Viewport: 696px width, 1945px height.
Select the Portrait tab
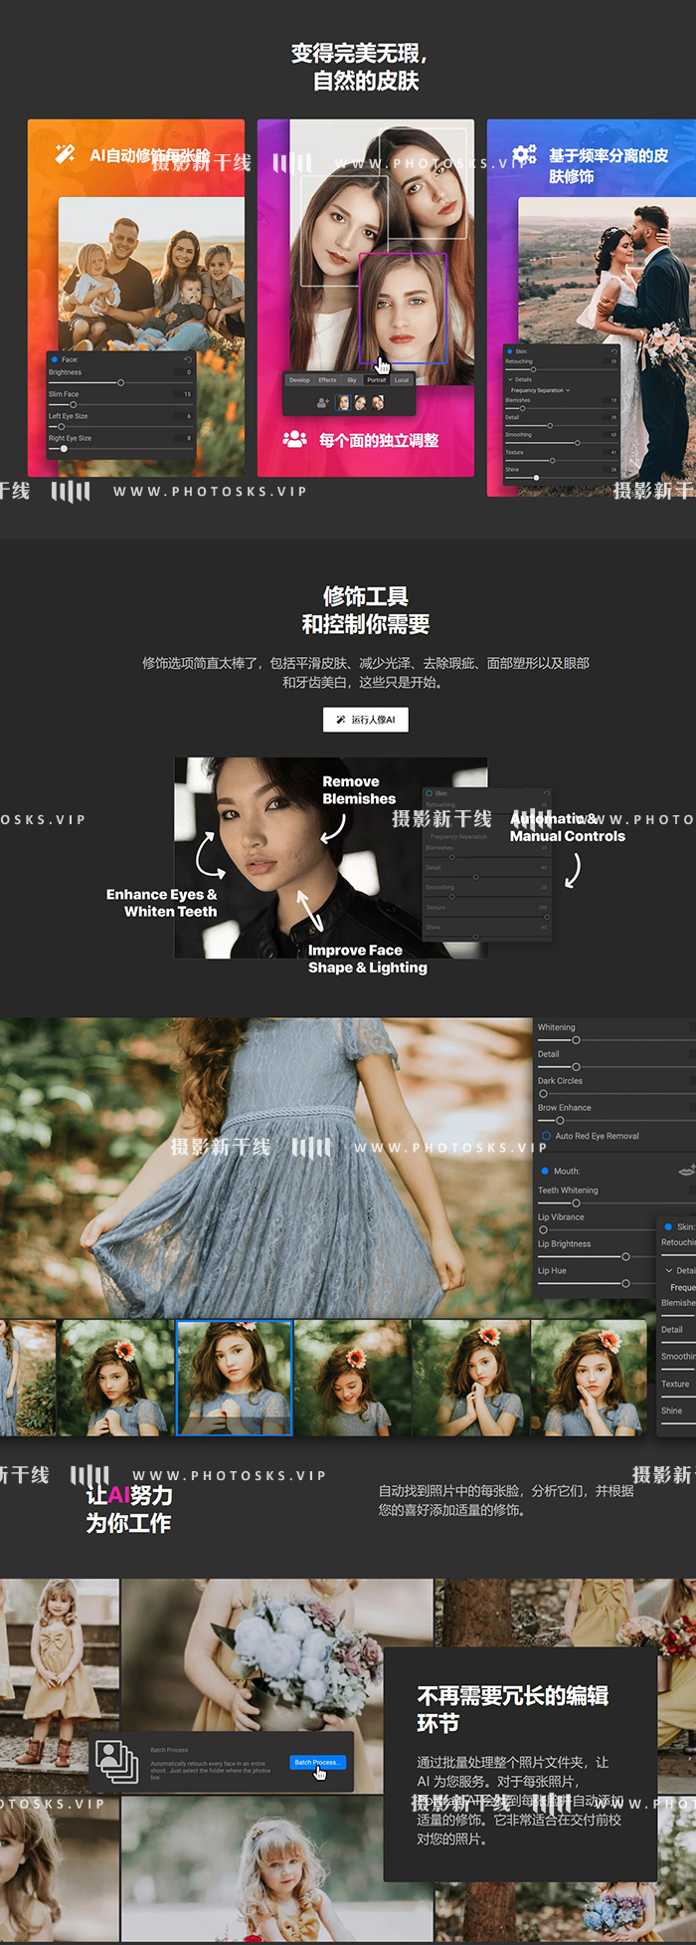(x=377, y=380)
